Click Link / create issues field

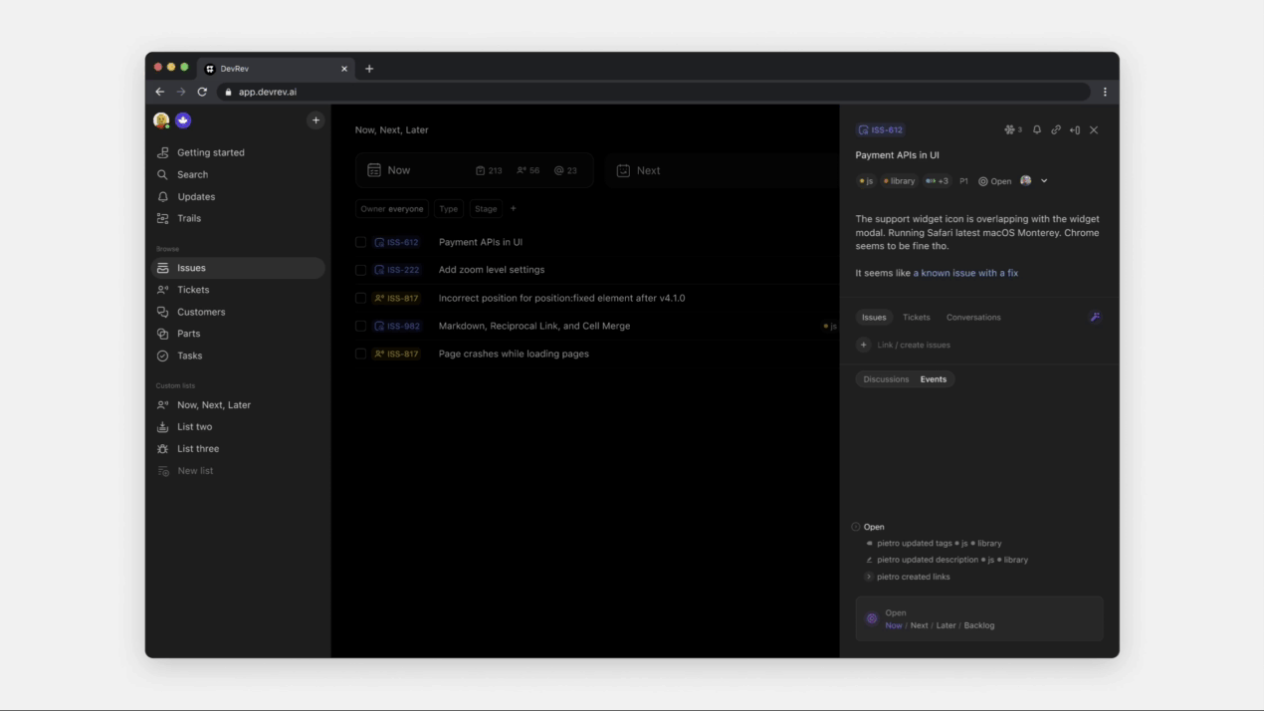tap(914, 345)
